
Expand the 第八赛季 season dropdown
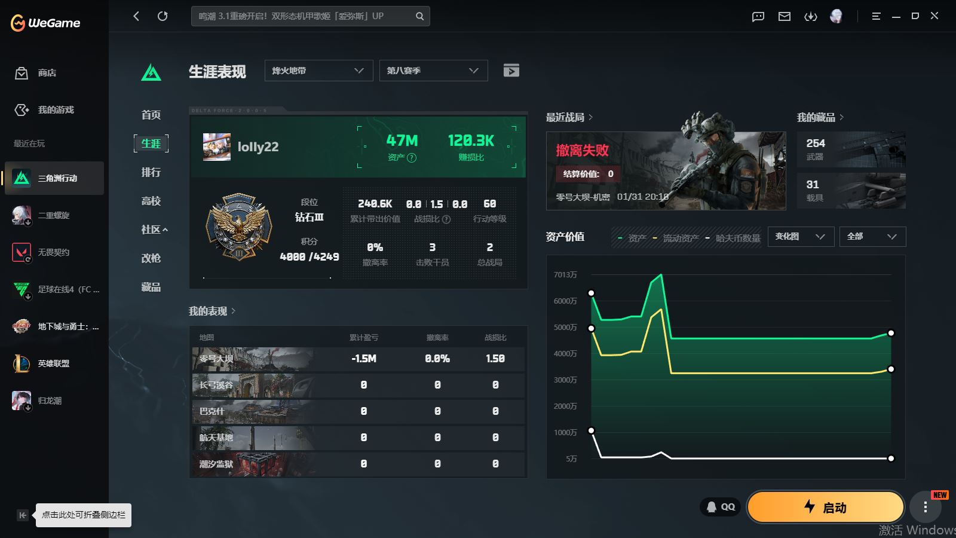[433, 71]
